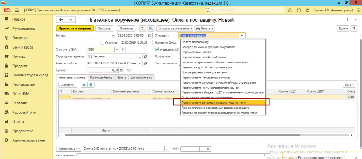Image resolution: width=362 pixels, height=159 pixels.
Task: Open top Еще menu
Action: pyautogui.click(x=343, y=28)
